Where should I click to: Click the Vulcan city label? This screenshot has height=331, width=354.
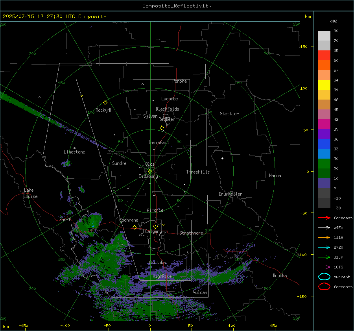click(x=200, y=292)
